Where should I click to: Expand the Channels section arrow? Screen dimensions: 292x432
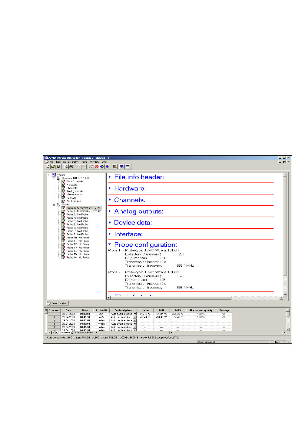[110, 200]
